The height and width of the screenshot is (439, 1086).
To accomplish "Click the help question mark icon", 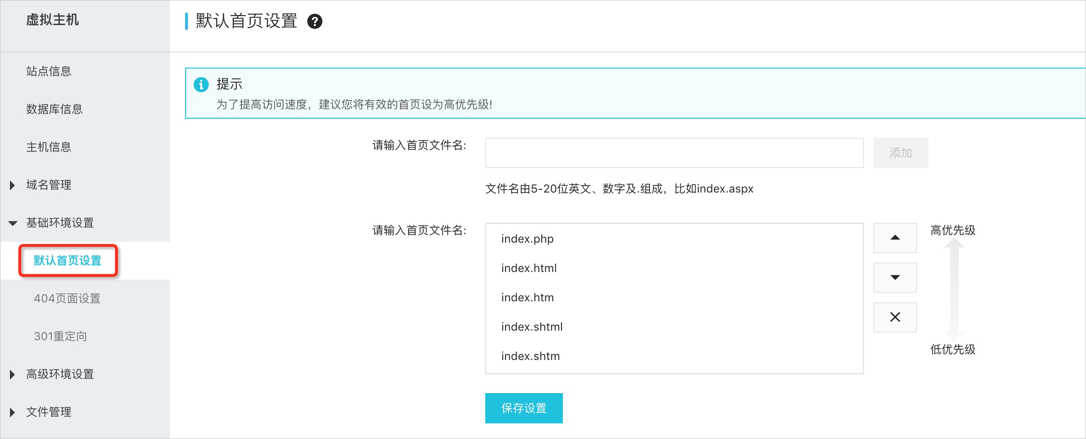I will pyautogui.click(x=315, y=21).
